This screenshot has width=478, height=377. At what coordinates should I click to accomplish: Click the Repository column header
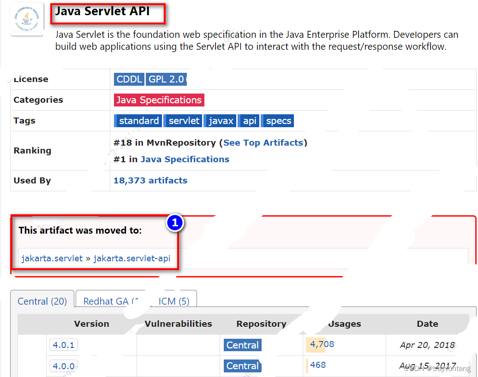261,324
